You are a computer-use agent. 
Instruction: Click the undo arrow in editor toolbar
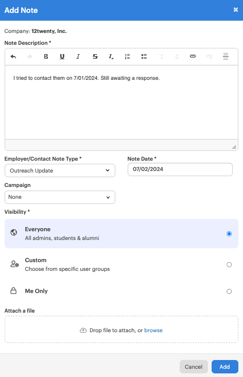[x=13, y=57]
